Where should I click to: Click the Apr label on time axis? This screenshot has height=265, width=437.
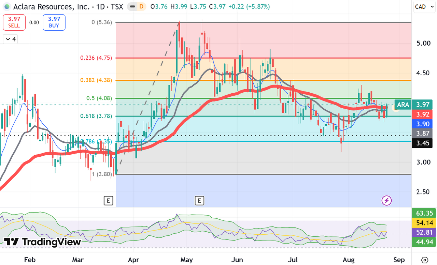(133, 260)
